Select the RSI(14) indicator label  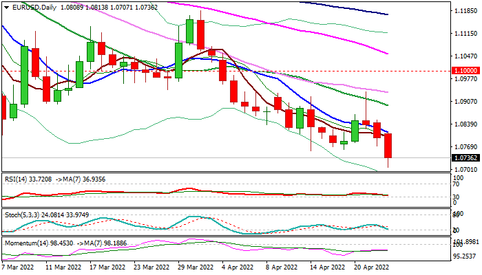coord(17,177)
